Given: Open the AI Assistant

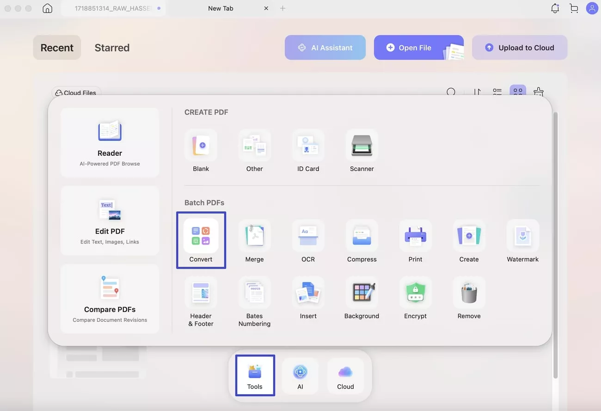Looking at the screenshot, I should click(x=325, y=48).
